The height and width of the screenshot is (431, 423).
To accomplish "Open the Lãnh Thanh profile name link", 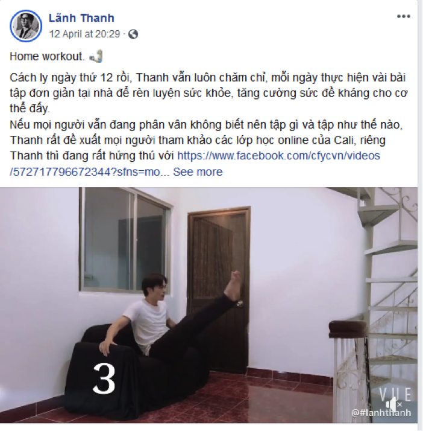I will tap(81, 18).
